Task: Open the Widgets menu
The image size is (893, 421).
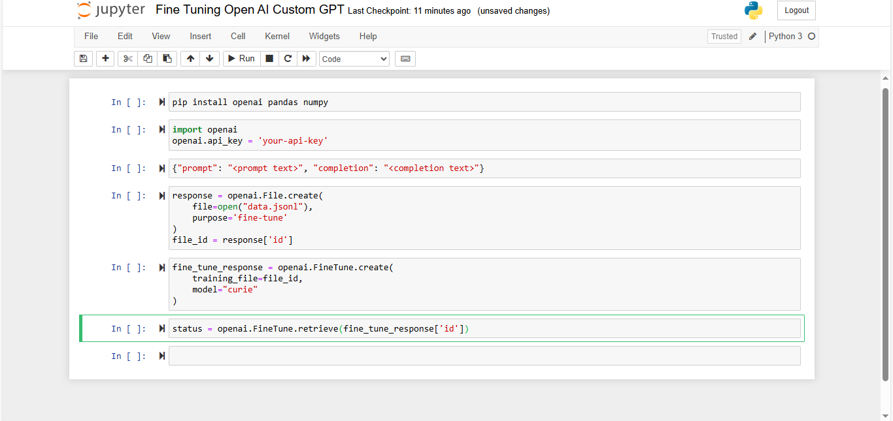Action: pos(324,36)
